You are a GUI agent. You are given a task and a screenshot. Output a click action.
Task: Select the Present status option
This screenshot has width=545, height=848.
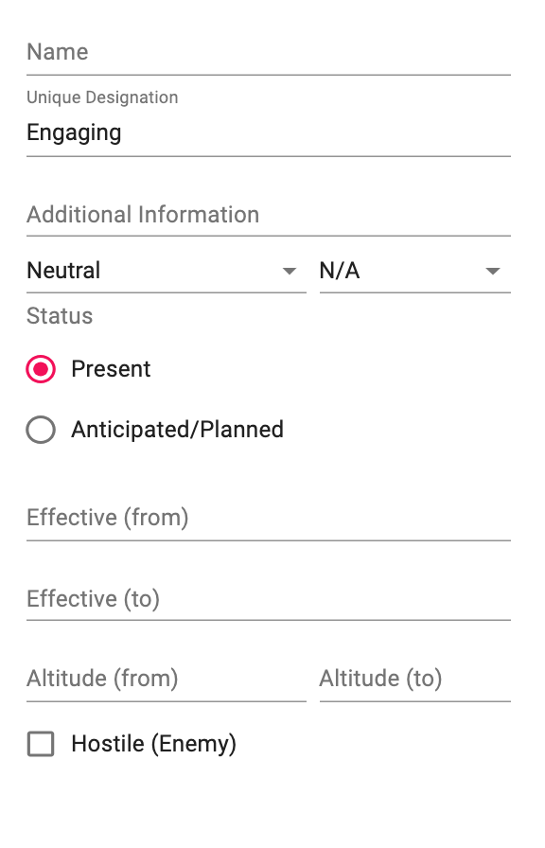[41, 369]
